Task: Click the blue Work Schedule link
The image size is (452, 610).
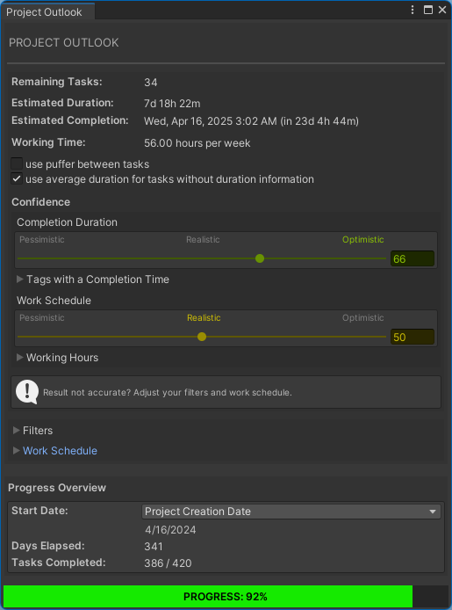Action: click(x=60, y=451)
